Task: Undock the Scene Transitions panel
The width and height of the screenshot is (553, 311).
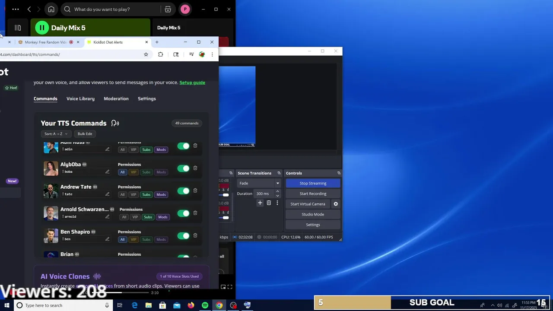Action: click(279, 173)
